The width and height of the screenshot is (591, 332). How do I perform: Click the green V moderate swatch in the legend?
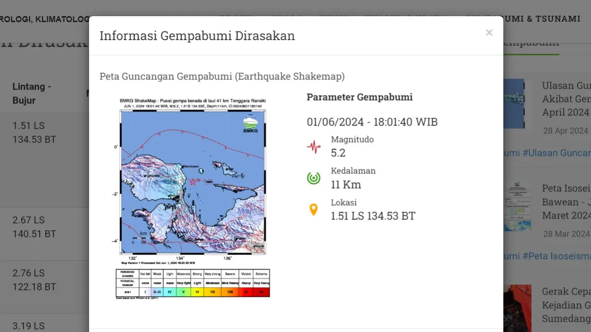pos(183,292)
